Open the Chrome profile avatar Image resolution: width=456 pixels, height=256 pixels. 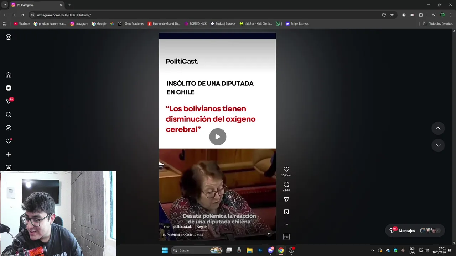pos(442,15)
